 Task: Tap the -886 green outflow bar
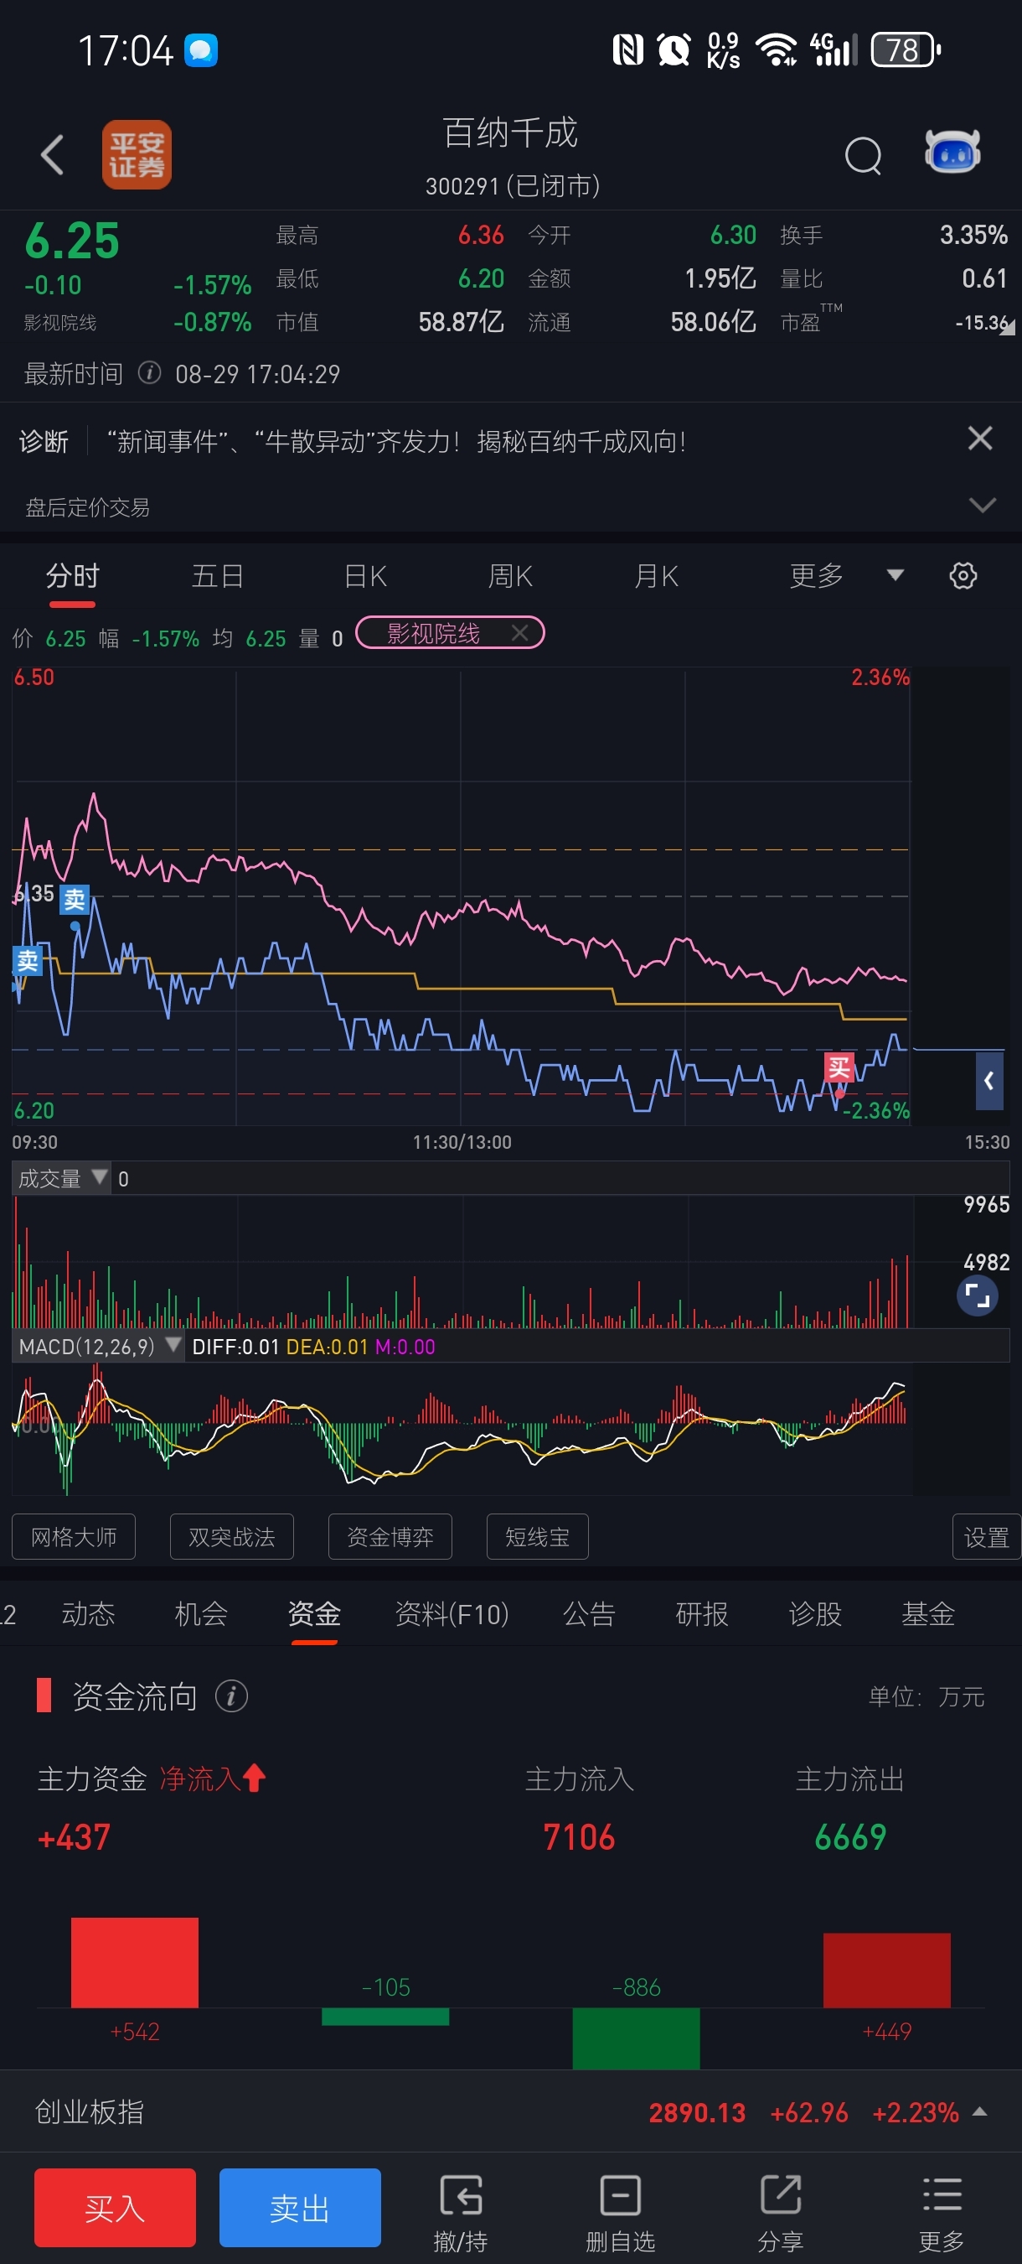tap(637, 2038)
